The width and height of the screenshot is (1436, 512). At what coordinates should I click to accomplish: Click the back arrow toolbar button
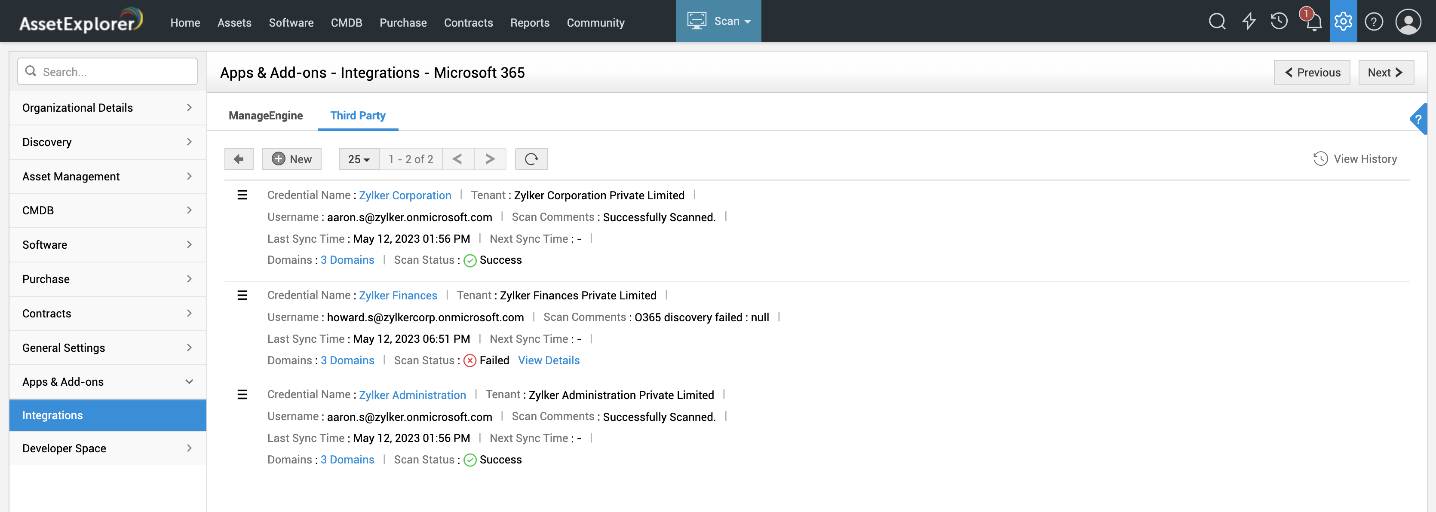coord(239,159)
